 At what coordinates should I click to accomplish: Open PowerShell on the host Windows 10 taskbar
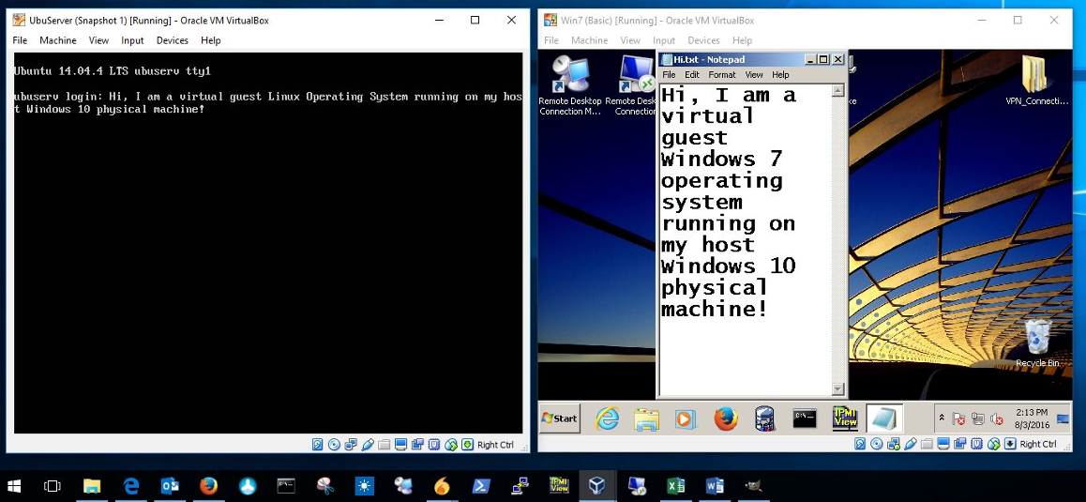coord(481,486)
